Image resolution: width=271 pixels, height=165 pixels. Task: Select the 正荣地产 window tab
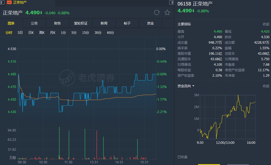pyautogui.click(x=20, y=2)
